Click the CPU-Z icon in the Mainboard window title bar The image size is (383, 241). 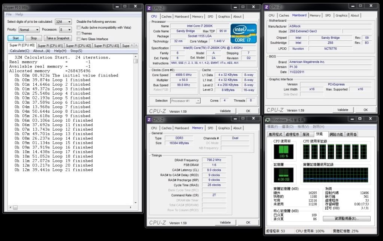[267, 7]
